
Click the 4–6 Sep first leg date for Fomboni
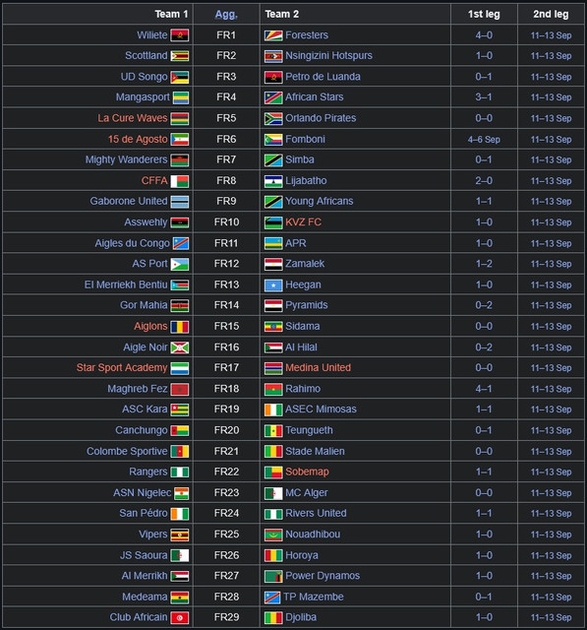[484, 140]
